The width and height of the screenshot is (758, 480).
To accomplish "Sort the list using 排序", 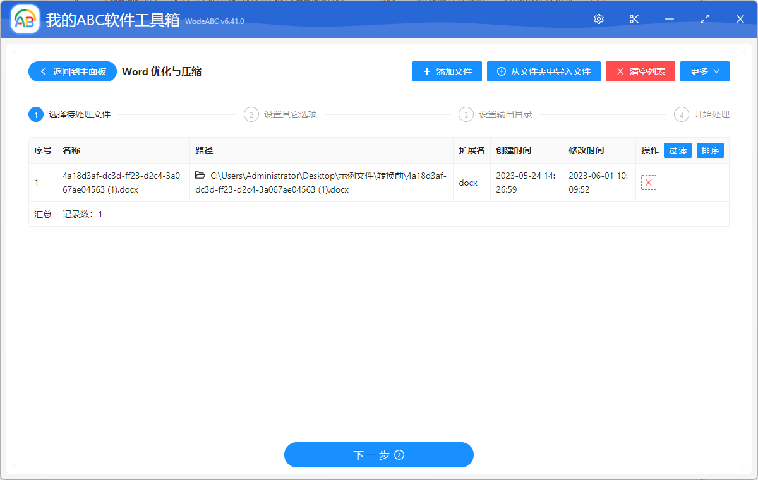I will pyautogui.click(x=710, y=150).
